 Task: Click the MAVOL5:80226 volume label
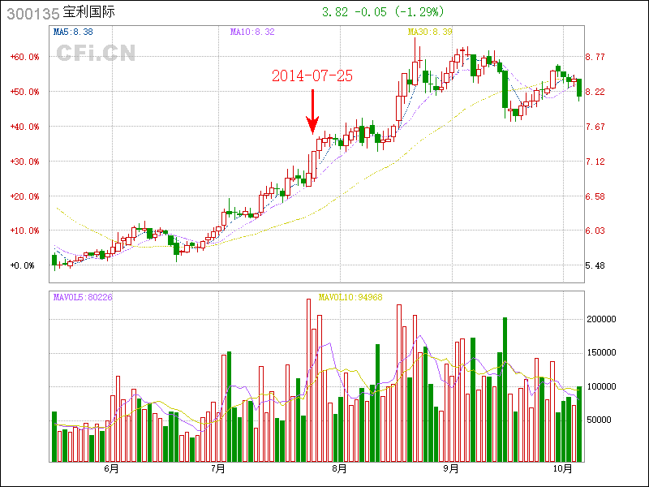(x=83, y=298)
